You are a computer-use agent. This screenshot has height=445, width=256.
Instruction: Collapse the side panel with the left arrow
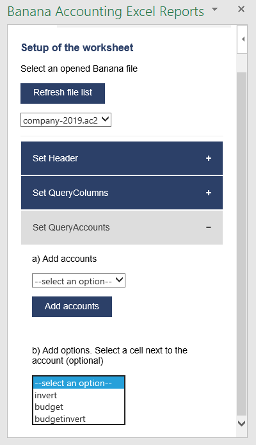coord(243,39)
